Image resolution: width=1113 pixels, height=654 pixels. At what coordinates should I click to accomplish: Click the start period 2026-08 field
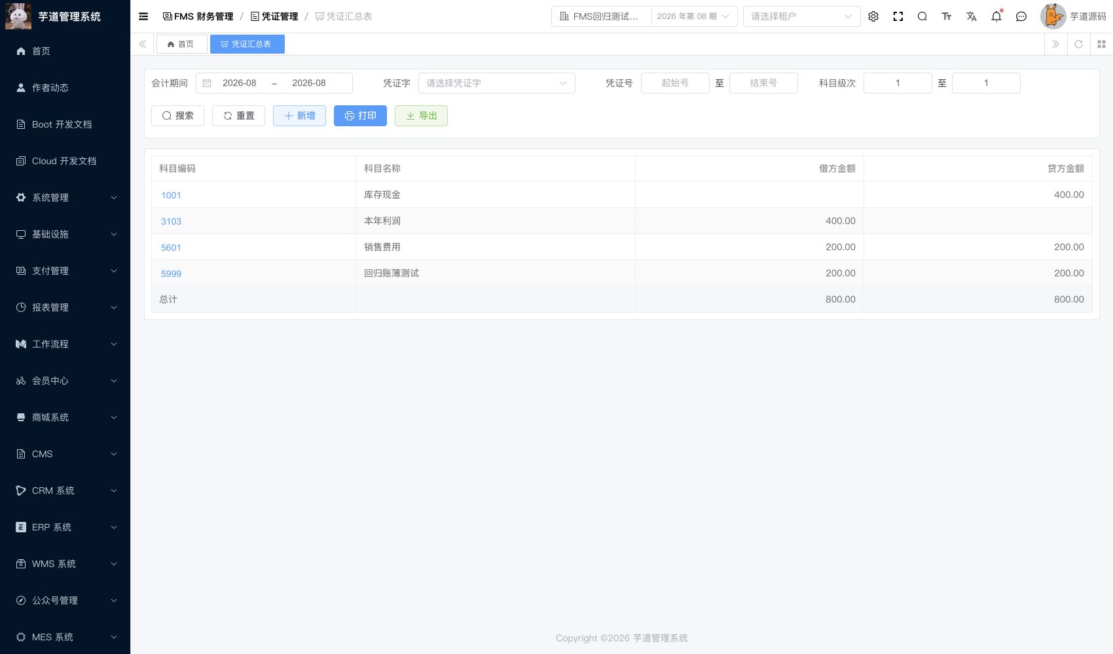(x=240, y=83)
